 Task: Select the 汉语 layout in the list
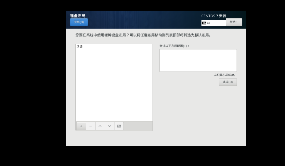80,47
